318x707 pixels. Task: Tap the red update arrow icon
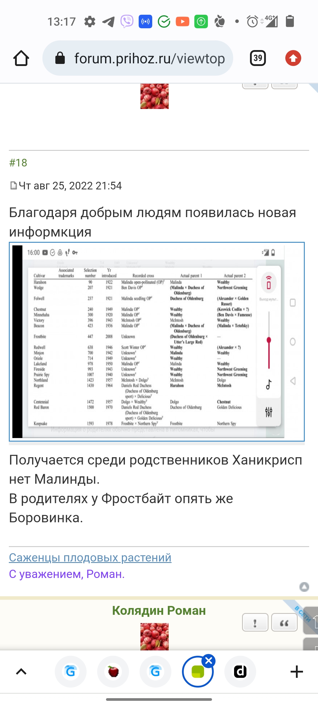click(x=293, y=58)
